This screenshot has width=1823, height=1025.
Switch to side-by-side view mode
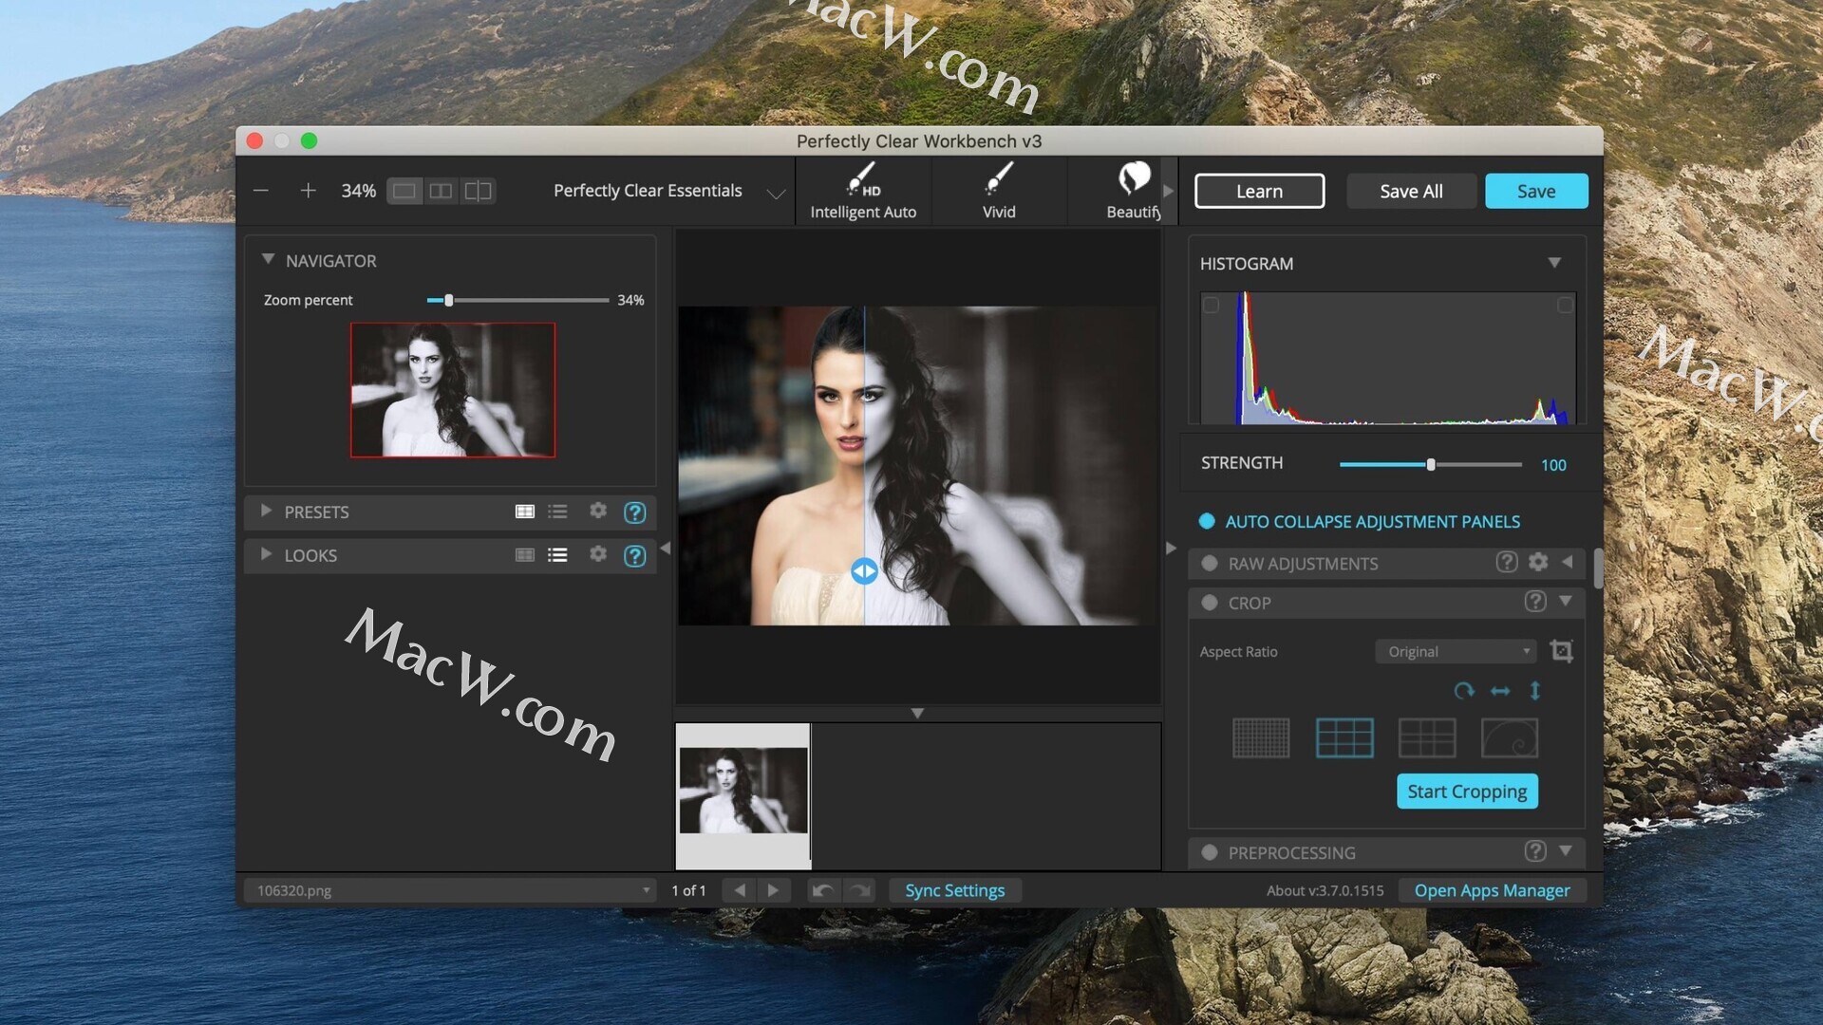click(441, 191)
